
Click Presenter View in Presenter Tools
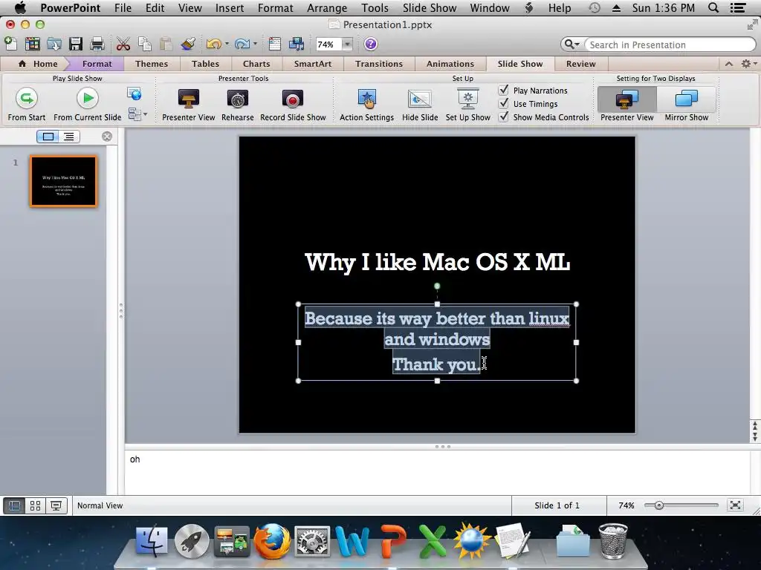click(x=188, y=105)
